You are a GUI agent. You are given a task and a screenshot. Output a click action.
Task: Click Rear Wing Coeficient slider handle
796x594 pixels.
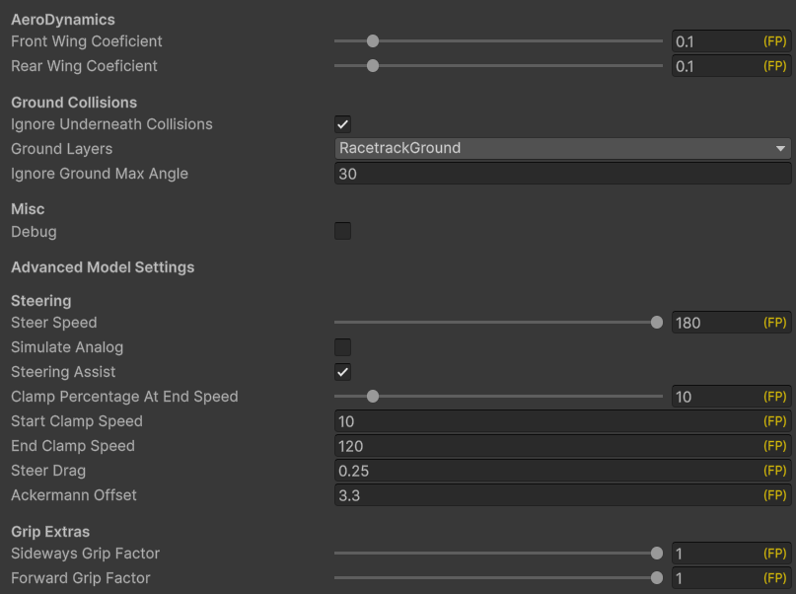point(373,66)
